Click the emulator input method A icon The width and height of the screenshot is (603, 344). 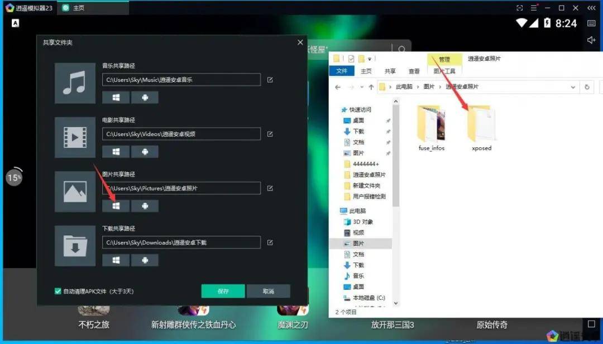coord(16,23)
